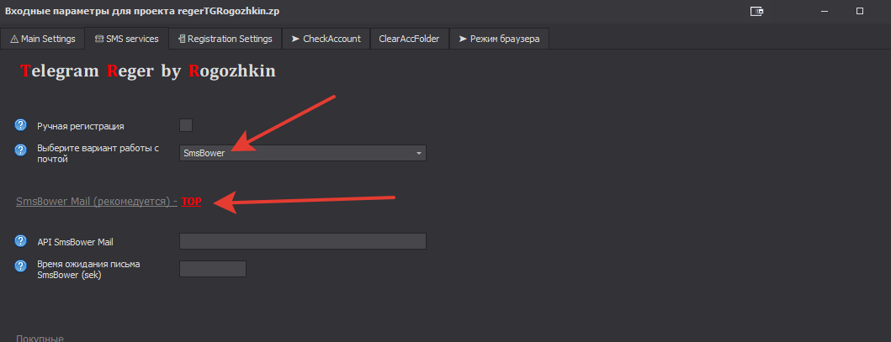Open the SmsBower mail variant dropdown
891x342 pixels.
point(302,153)
